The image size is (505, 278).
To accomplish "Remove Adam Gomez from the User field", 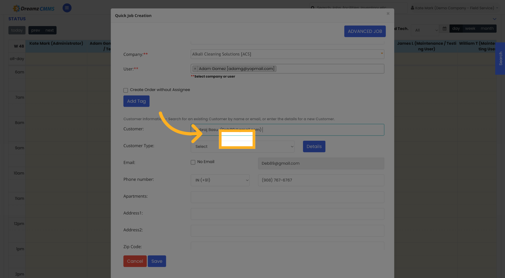I will (x=195, y=69).
